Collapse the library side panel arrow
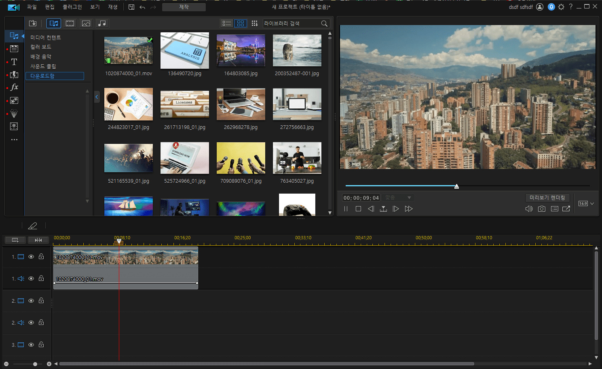602x369 pixels. pyautogui.click(x=97, y=97)
